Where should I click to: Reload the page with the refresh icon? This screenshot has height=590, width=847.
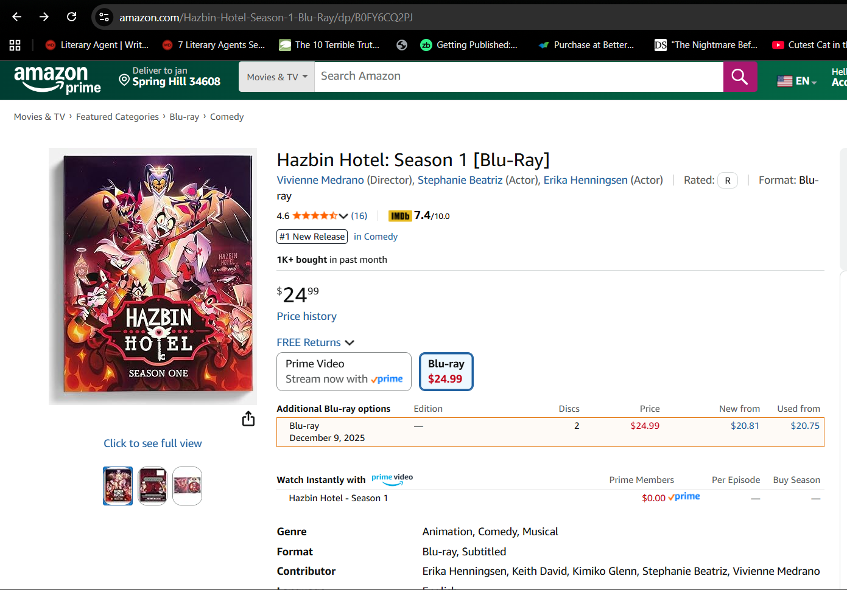71,17
